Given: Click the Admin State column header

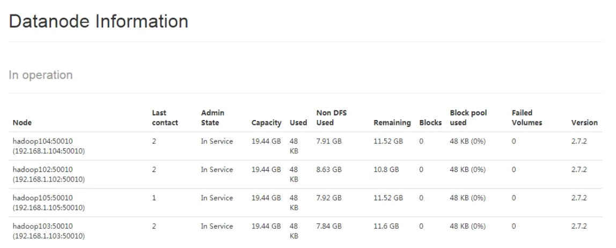Looking at the screenshot, I should (x=212, y=118).
